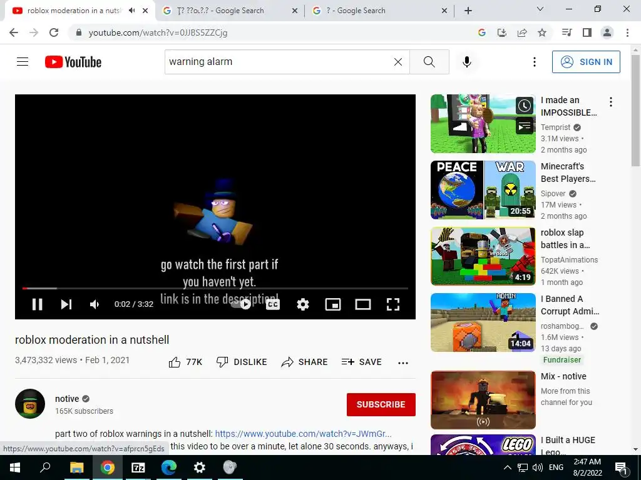Search by voice microphone icon

tap(467, 62)
